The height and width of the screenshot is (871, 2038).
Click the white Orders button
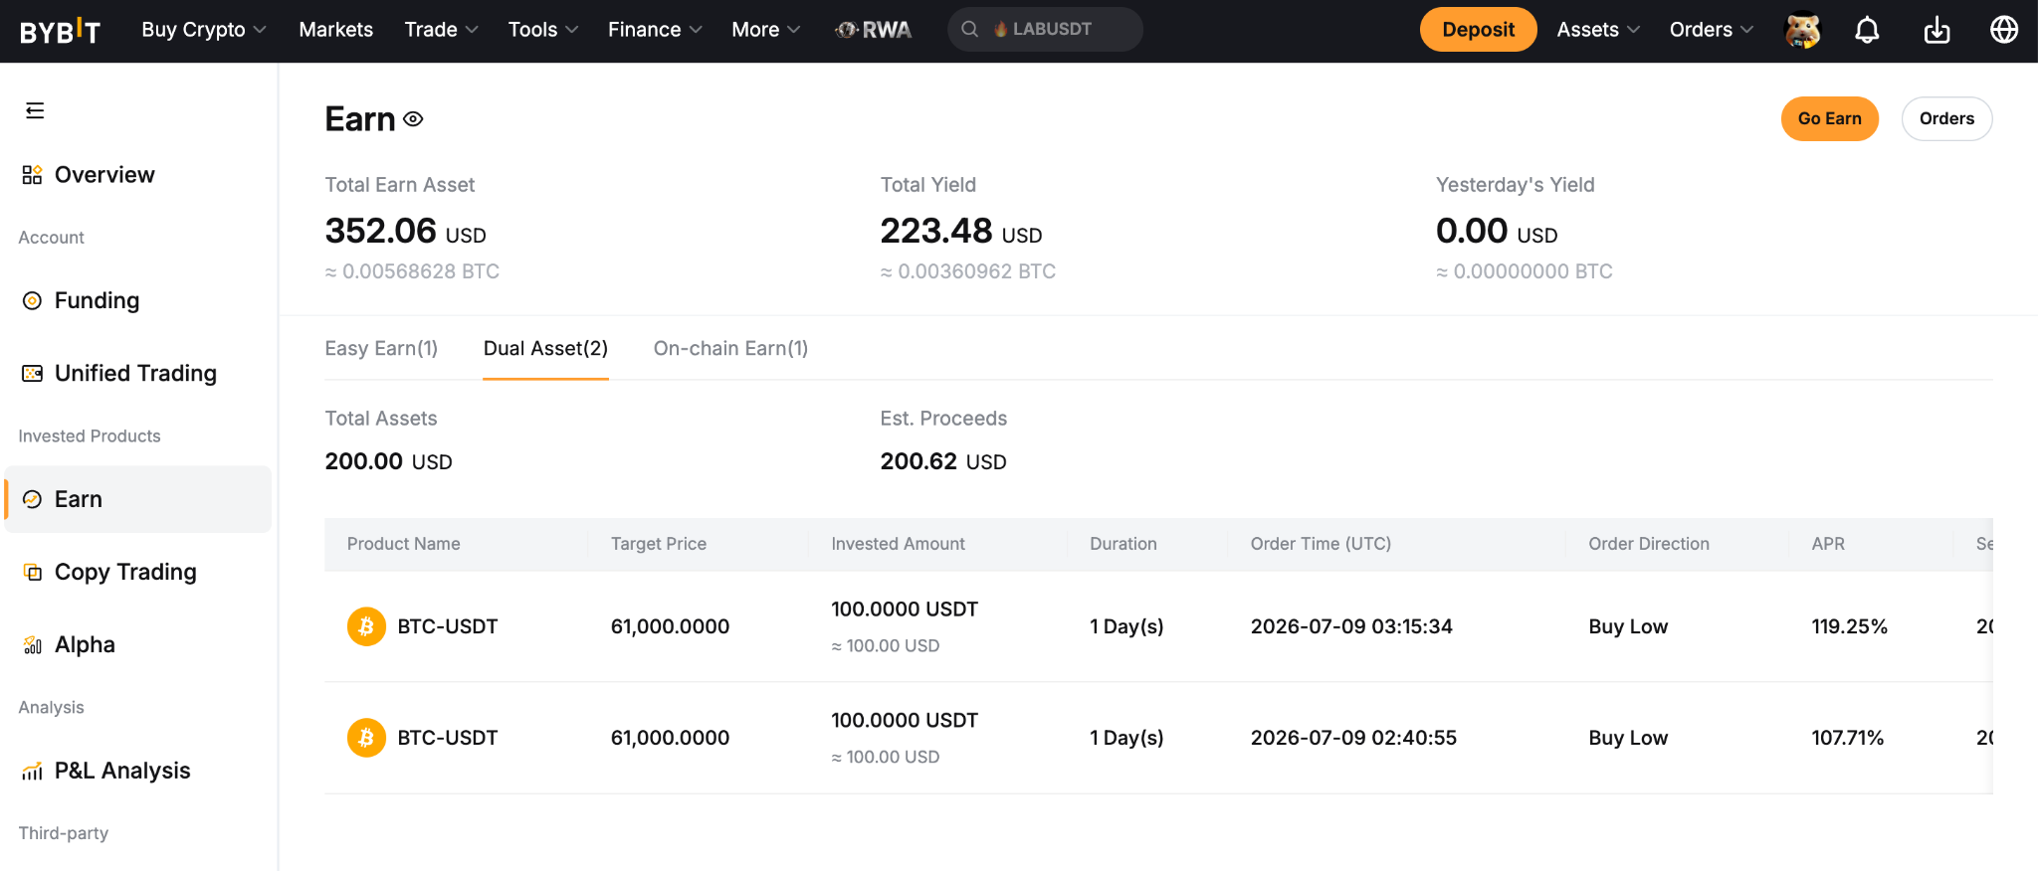[1946, 119]
